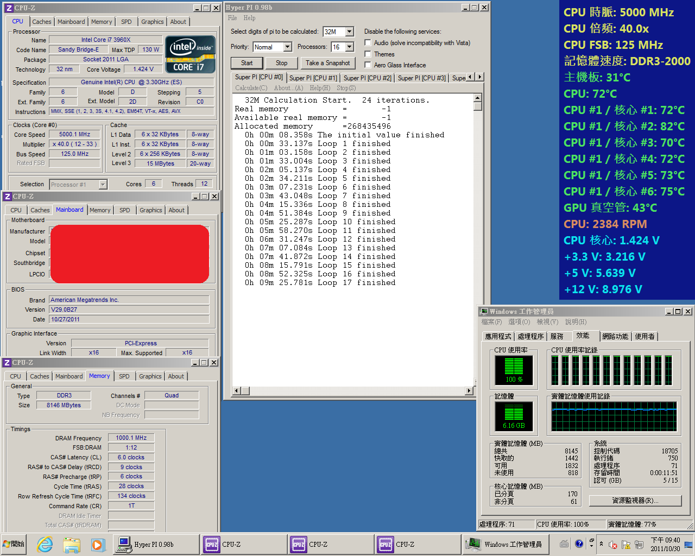Image resolution: width=695 pixels, height=556 pixels.
Task: Open Windows Explorer folder icon in taskbar
Action: tap(71, 544)
